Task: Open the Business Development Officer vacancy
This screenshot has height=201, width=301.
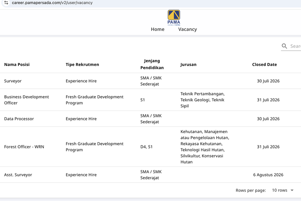Action: click(x=150, y=100)
